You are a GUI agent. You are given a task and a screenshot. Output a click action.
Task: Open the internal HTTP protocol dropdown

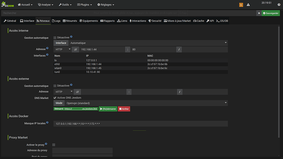(62, 50)
